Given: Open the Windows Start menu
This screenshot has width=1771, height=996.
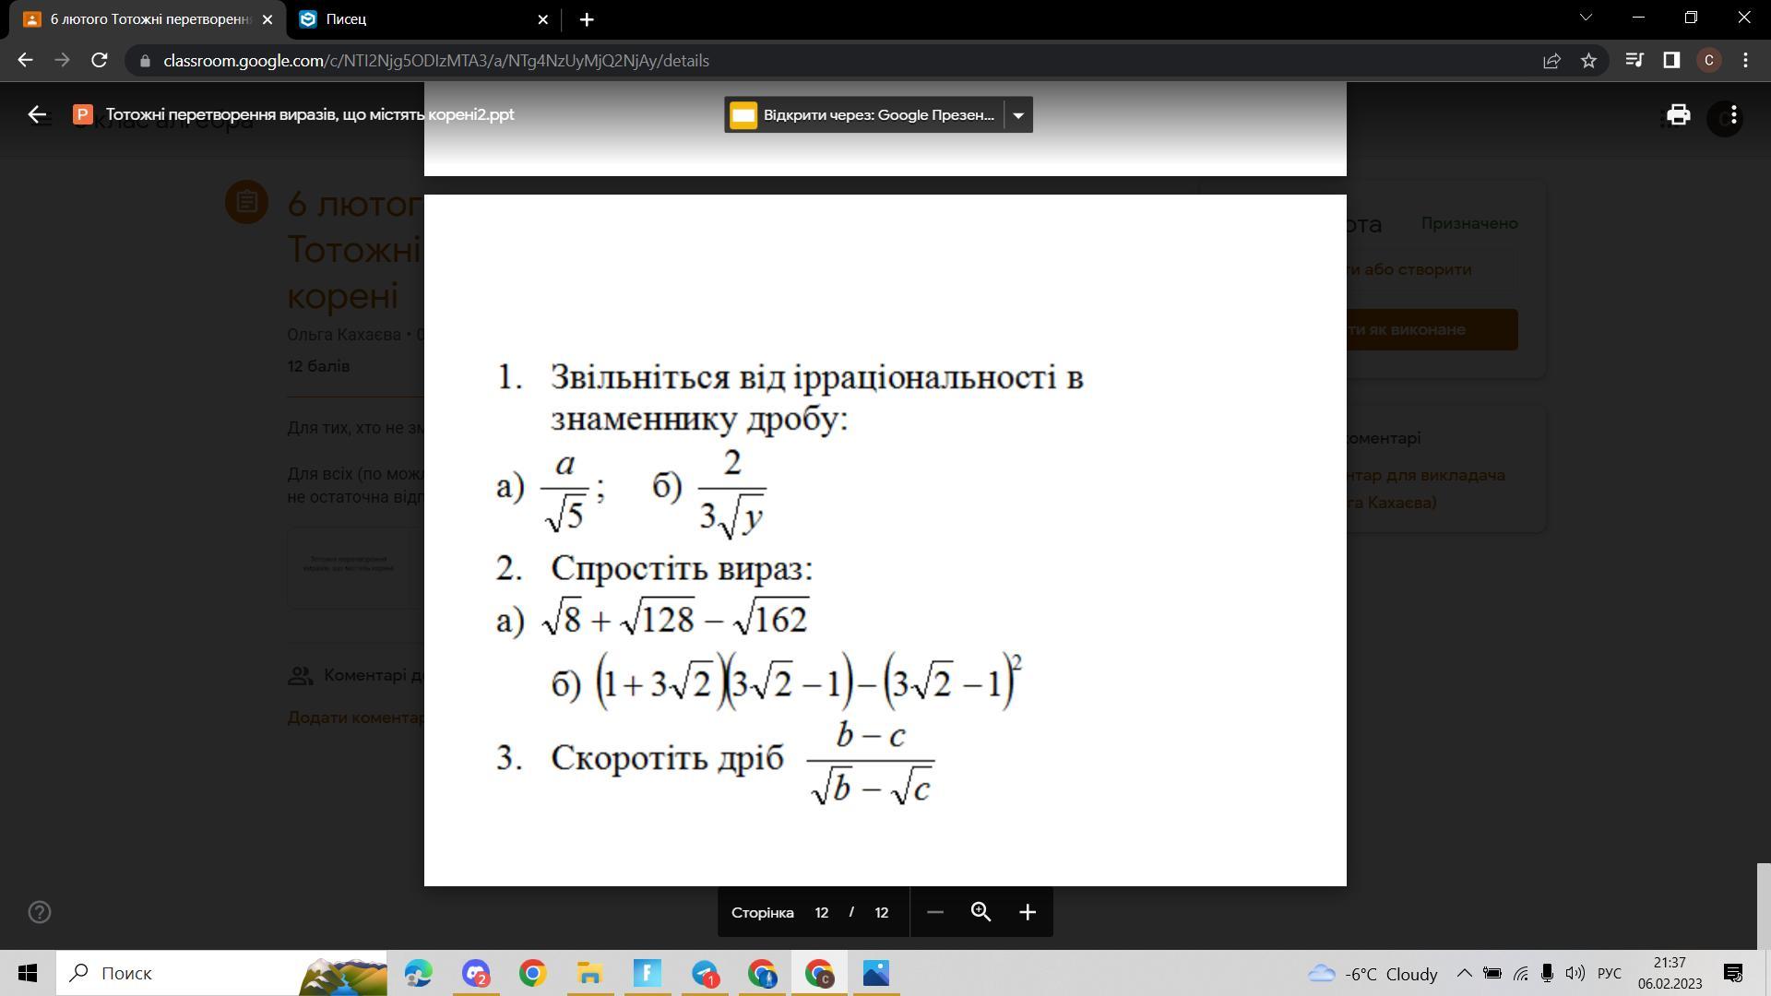Looking at the screenshot, I should tap(28, 973).
